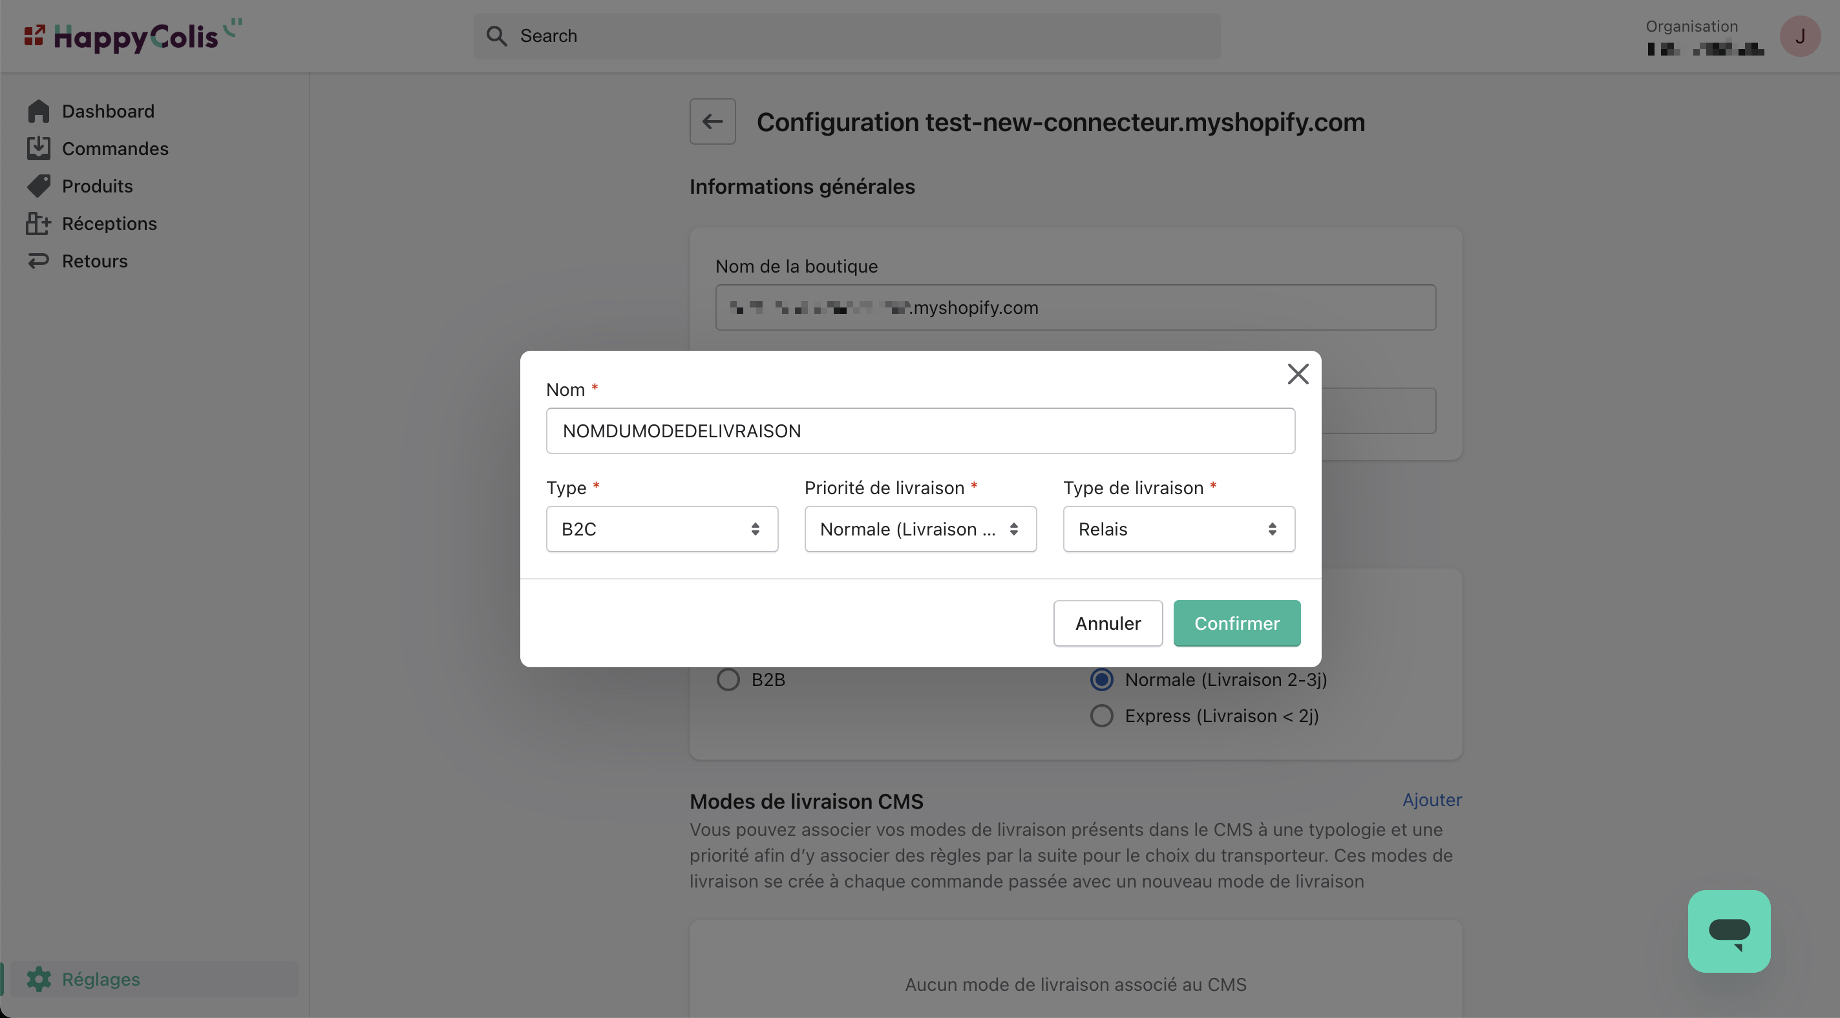Open the Type dropdown showing B2C

(x=661, y=529)
